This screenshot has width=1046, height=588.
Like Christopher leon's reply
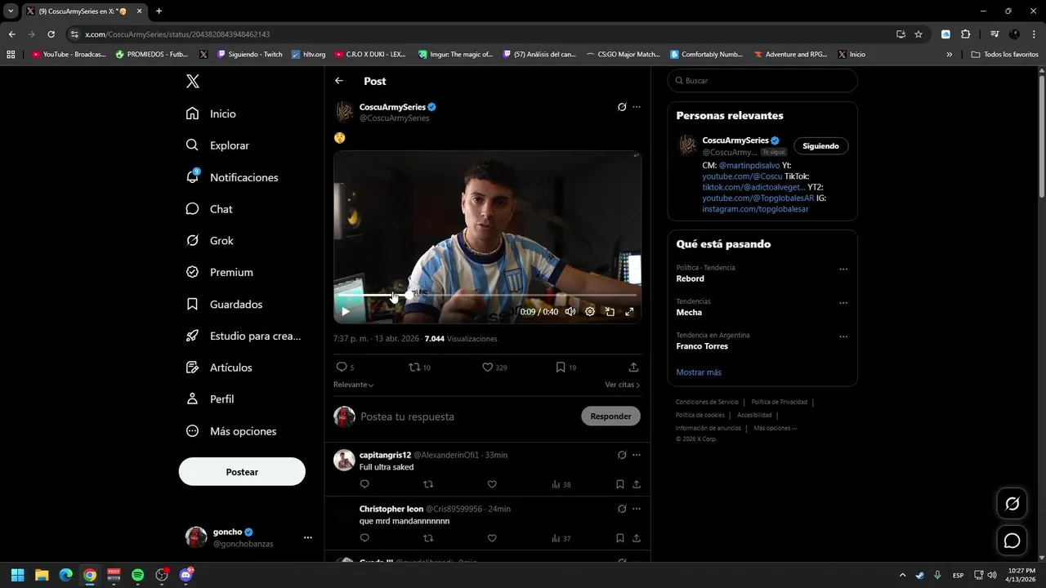tap(492, 538)
